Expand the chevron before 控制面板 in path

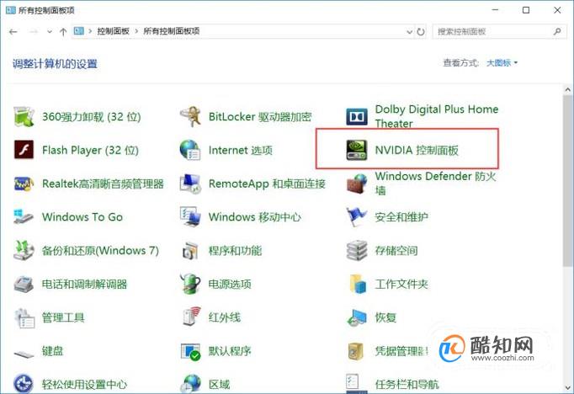[x=90, y=31]
